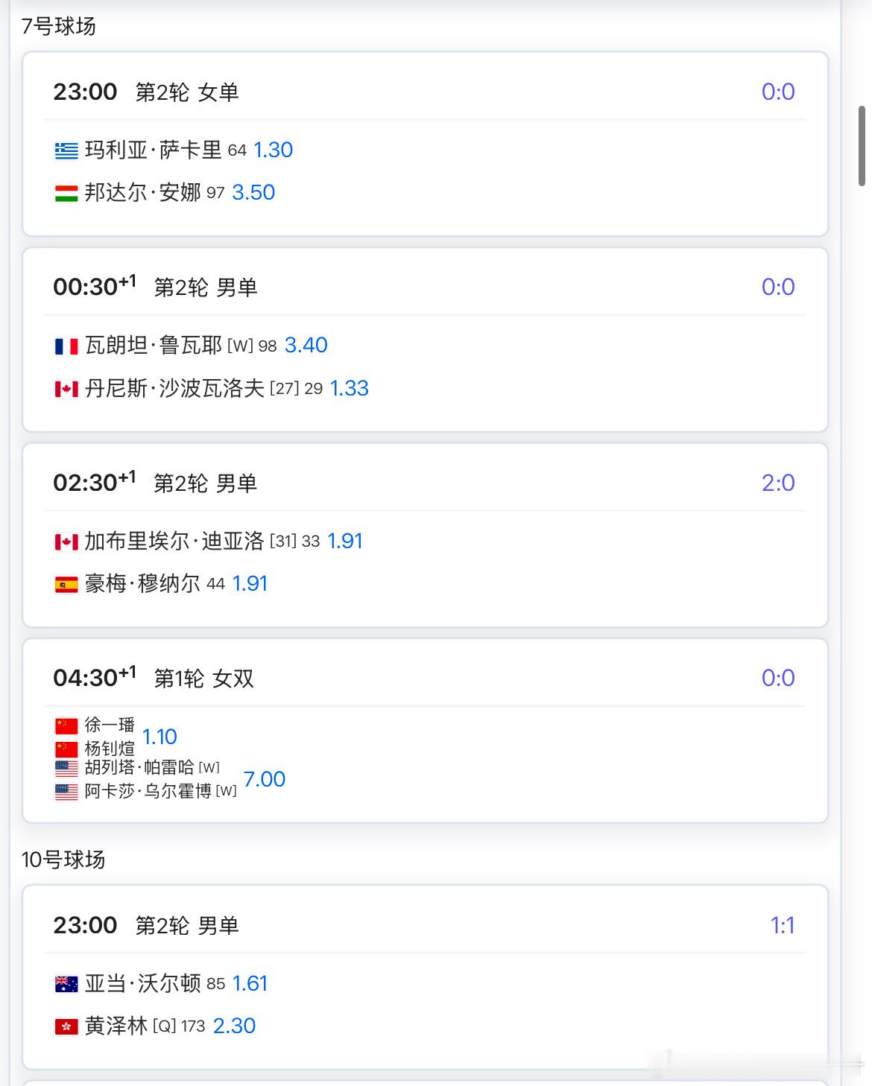872x1086 pixels.
Task: Click the China flag beside 徐一璠
Action: (66, 725)
